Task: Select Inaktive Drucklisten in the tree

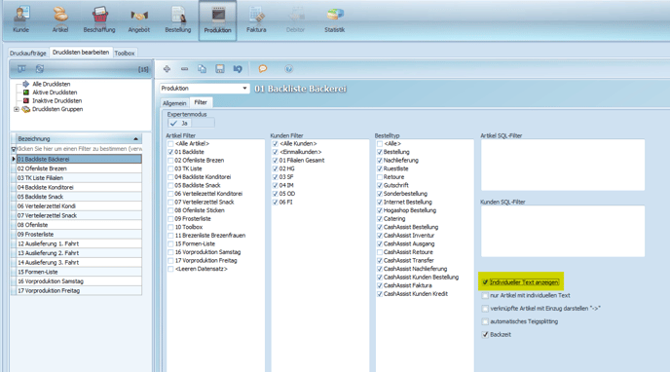Action: 56,101
